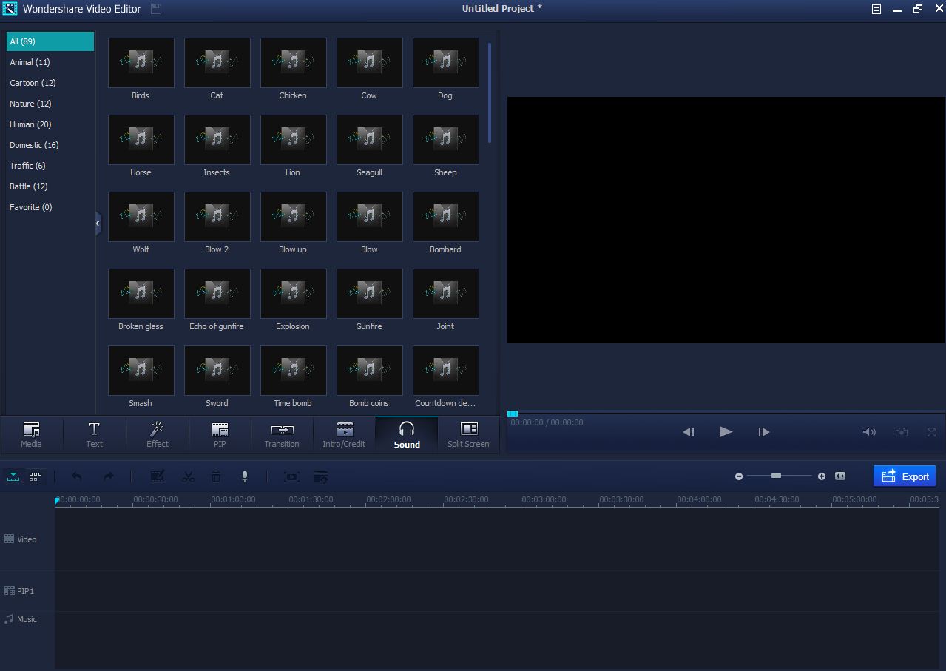The width and height of the screenshot is (946, 671).
Task: Toggle timeline view mode
Action: point(13,476)
